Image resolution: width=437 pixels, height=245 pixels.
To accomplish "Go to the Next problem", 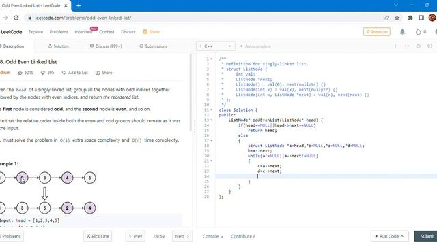I will click(x=182, y=236).
